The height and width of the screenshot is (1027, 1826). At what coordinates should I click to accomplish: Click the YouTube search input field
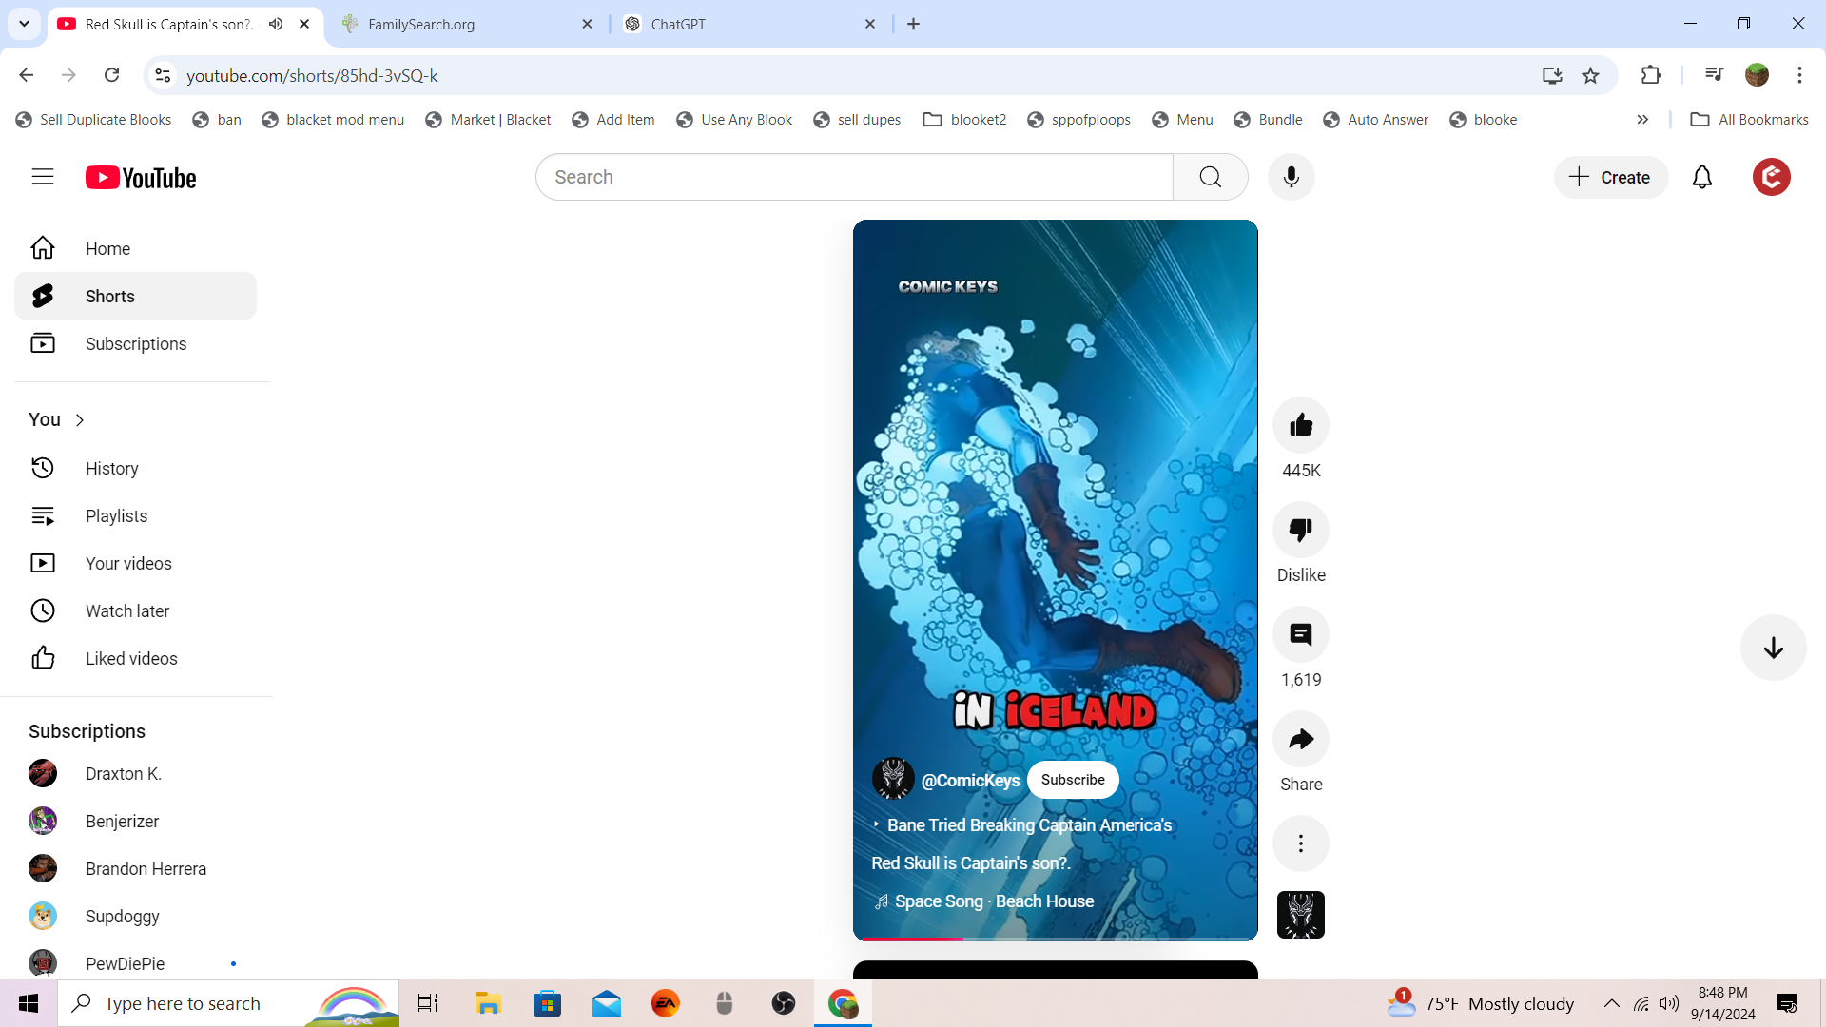point(853,177)
